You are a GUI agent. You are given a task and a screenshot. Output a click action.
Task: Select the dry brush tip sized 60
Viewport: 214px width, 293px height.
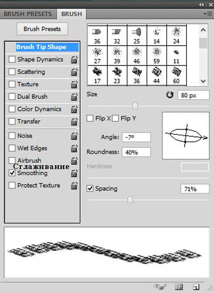[x=177, y=76]
